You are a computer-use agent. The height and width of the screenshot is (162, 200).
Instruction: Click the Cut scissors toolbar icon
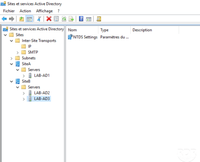[39, 19]
